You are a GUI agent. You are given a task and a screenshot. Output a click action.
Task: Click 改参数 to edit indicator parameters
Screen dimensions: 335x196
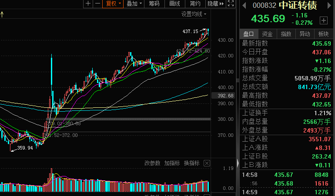[152, 163]
